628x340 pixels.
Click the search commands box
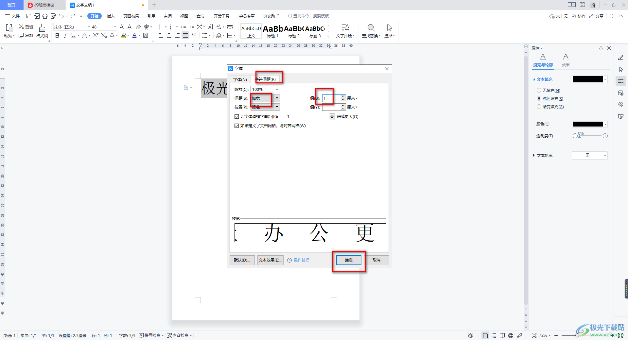(308, 16)
